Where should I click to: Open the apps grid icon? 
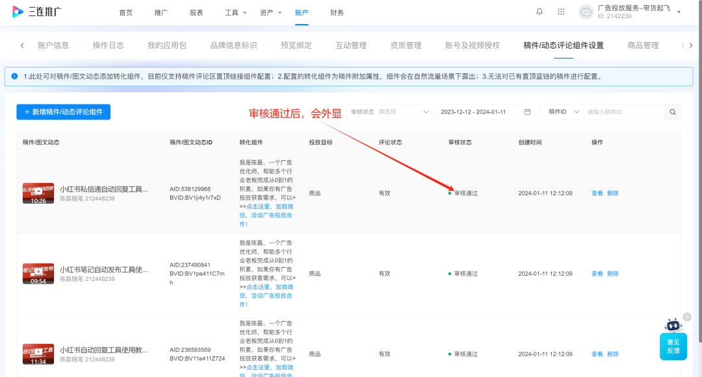[x=561, y=12]
